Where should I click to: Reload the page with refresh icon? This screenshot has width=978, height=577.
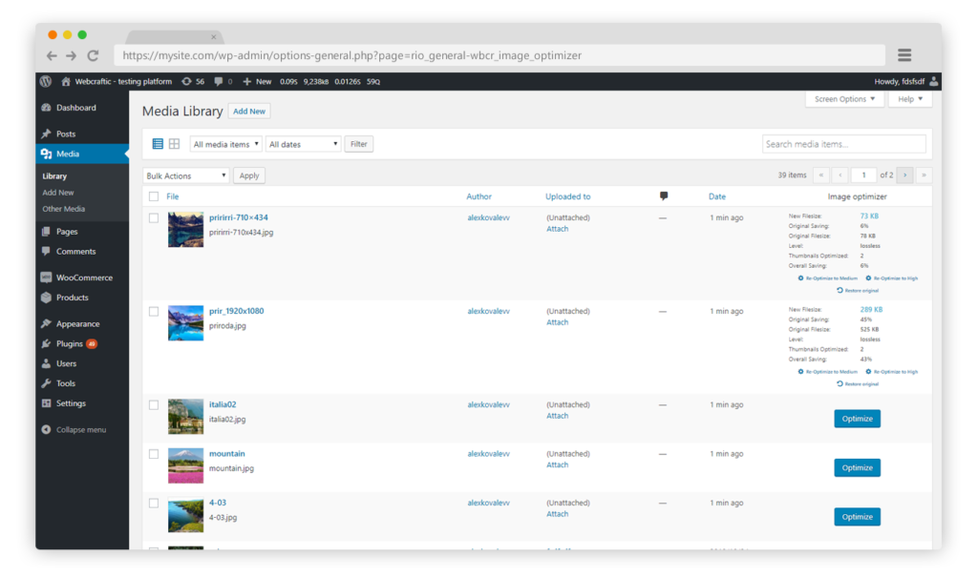(93, 55)
